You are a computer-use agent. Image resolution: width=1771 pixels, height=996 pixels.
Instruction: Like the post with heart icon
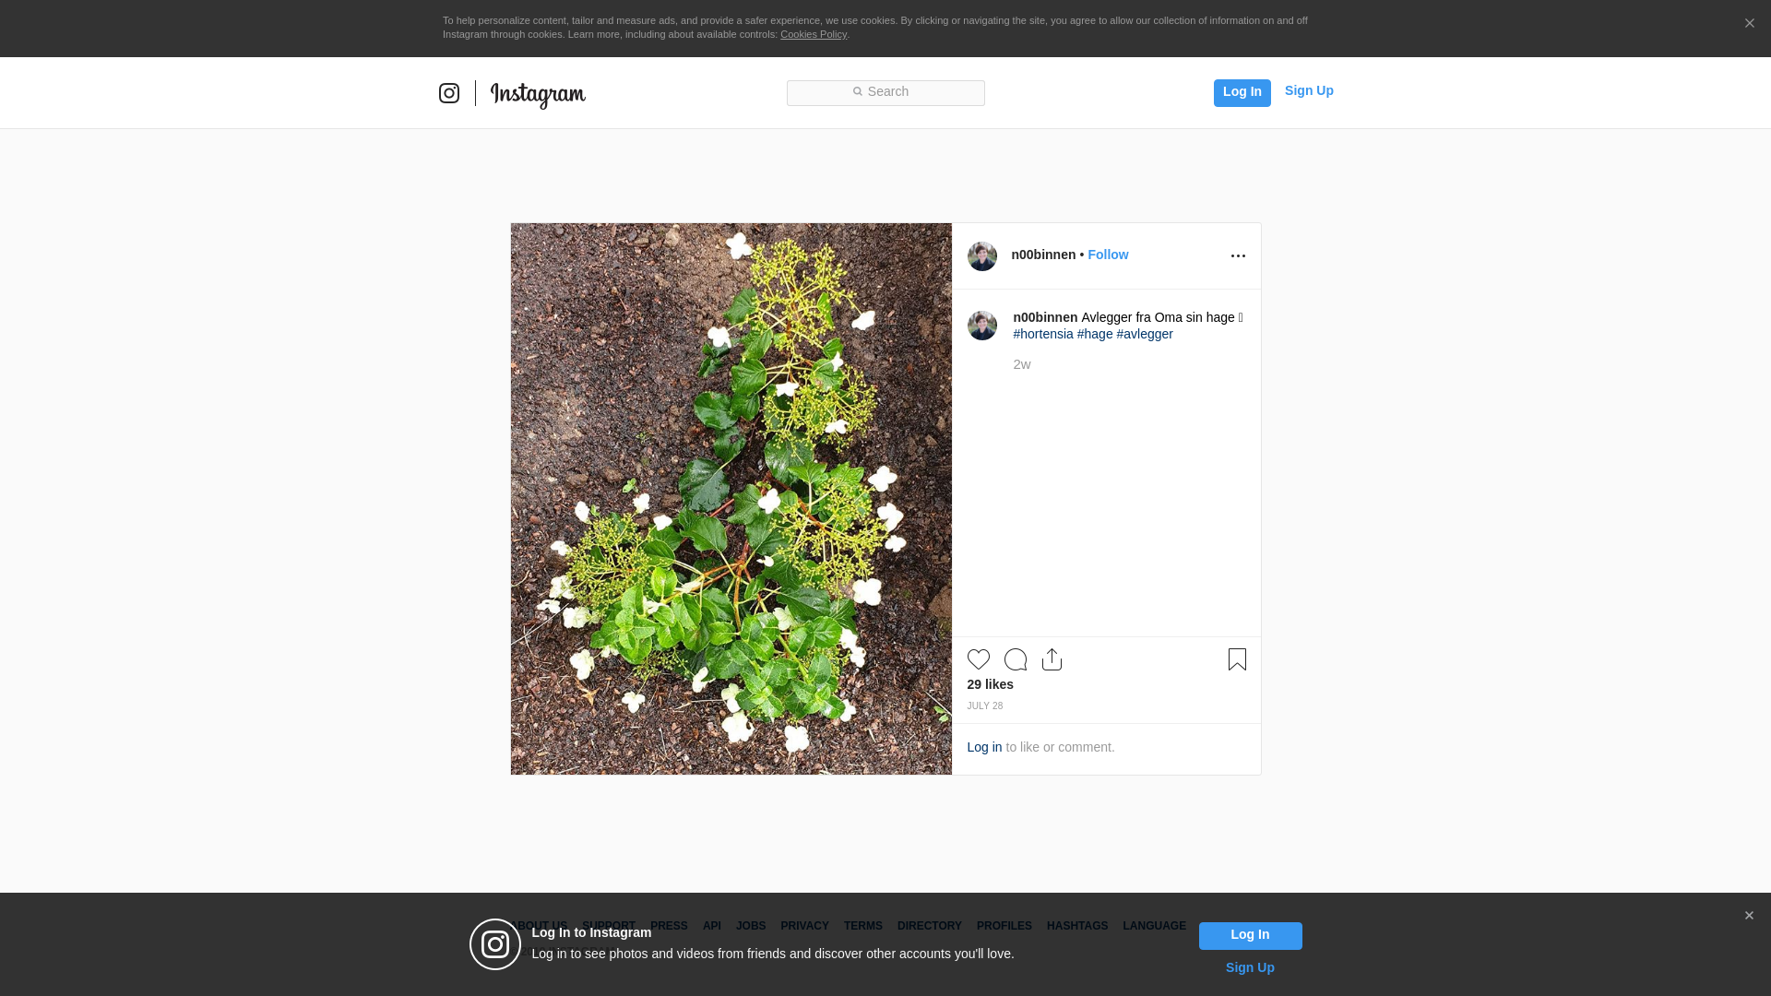(x=978, y=659)
